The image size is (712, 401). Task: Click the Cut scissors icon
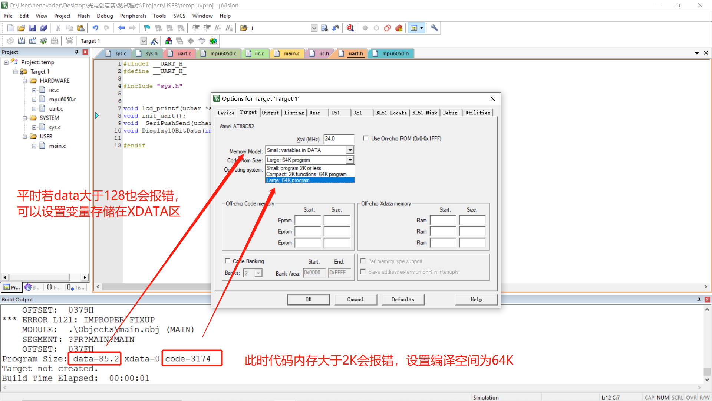(58, 28)
